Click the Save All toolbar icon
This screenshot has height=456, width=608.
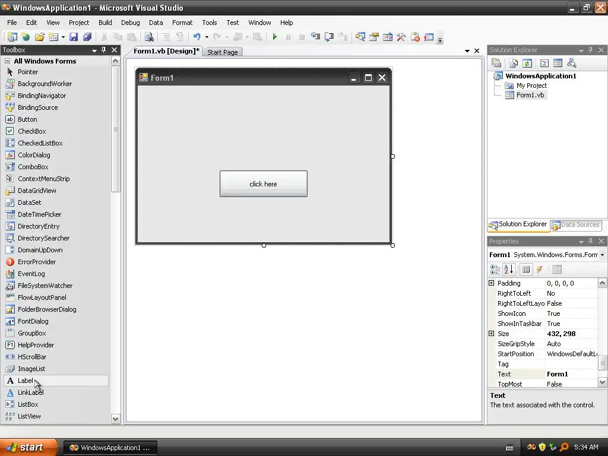pos(87,37)
